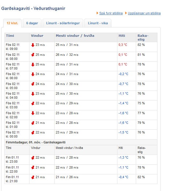The width and height of the screenshot is (177, 191).
Task: Select the 12 klst. tab
Action: pyautogui.click(x=12, y=23)
